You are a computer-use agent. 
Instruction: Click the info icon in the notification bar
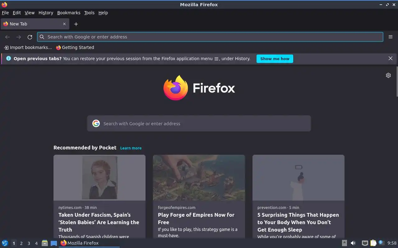pyautogui.click(x=8, y=58)
